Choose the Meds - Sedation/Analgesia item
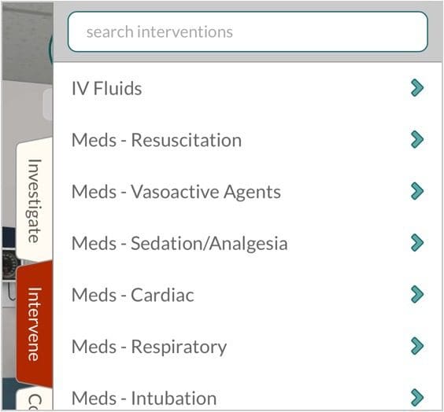The height and width of the screenshot is (412, 444). [247, 243]
